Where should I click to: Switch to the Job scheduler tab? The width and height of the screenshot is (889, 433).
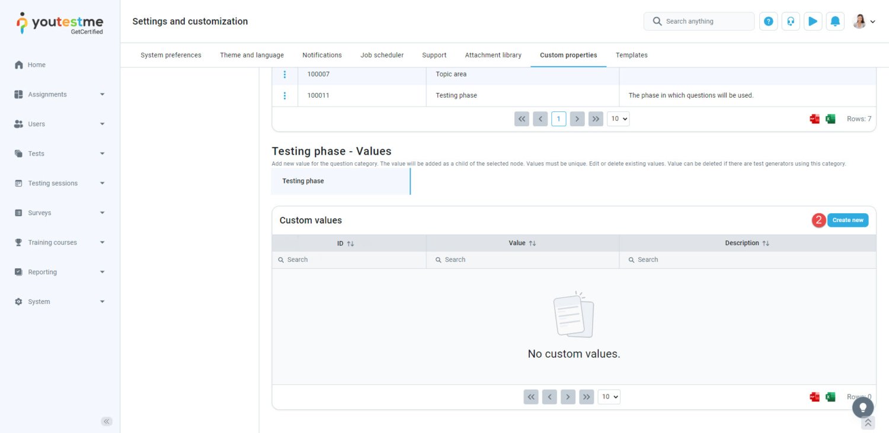[x=382, y=55]
